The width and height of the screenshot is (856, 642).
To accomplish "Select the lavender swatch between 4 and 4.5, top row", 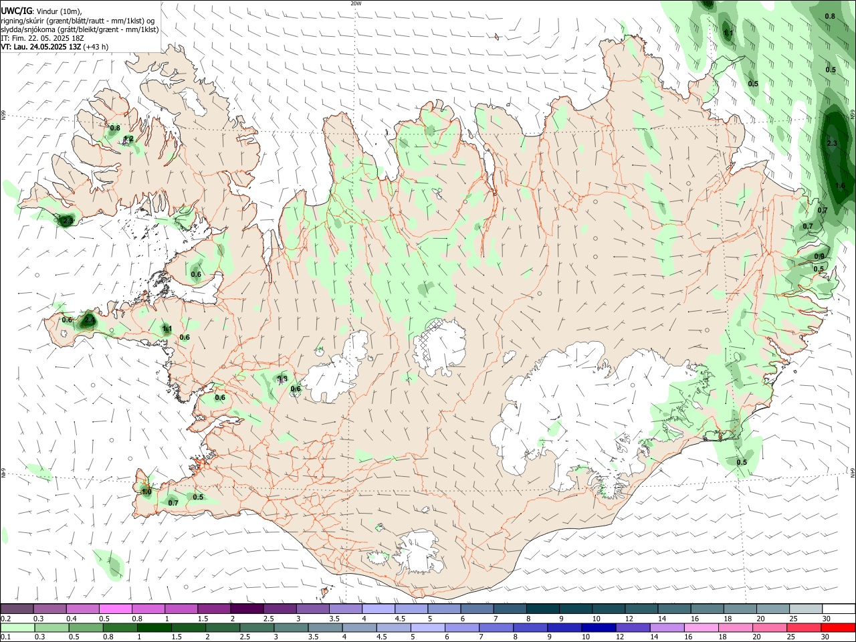I will coord(379,609).
